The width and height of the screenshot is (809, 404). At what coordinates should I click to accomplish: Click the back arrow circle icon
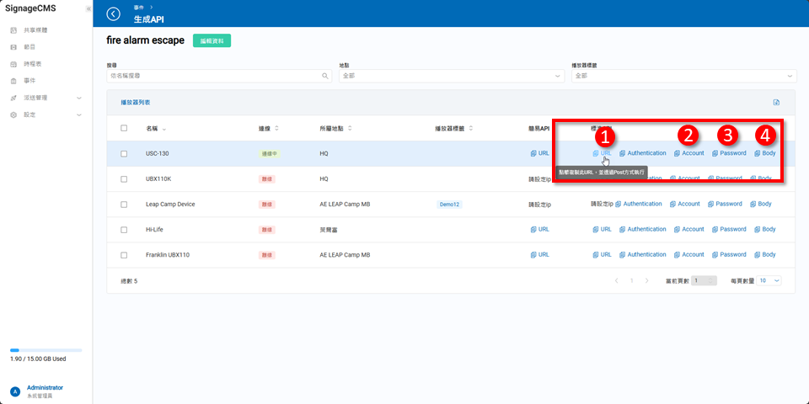[x=114, y=13]
